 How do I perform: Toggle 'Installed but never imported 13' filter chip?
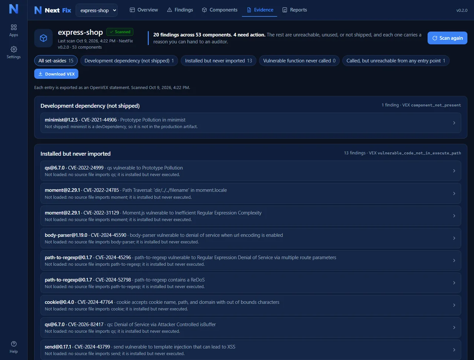pyautogui.click(x=218, y=61)
